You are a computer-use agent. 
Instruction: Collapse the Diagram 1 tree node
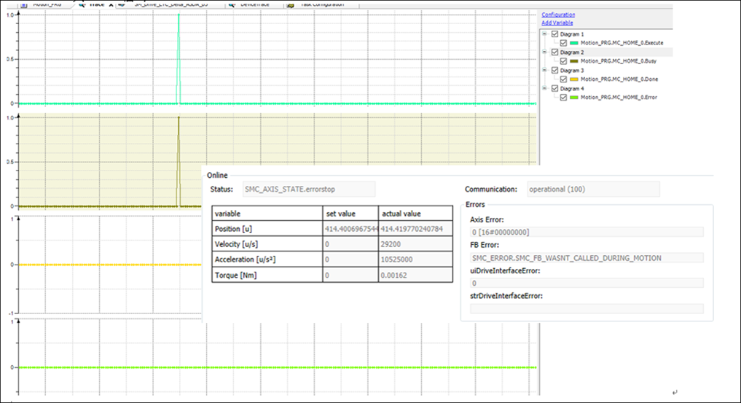[545, 34]
